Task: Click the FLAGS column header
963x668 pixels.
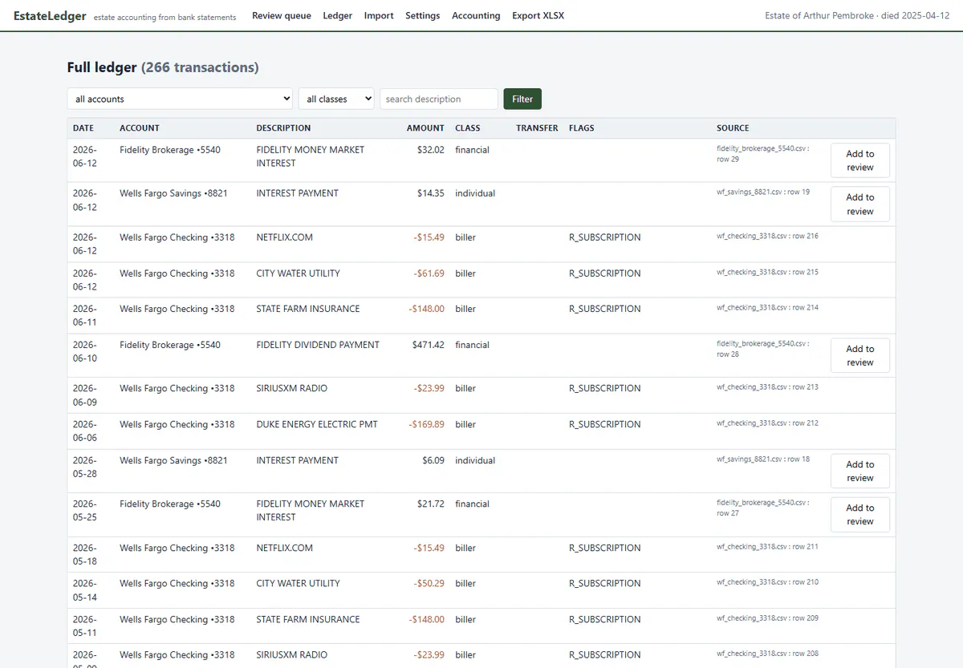Action: (x=582, y=128)
